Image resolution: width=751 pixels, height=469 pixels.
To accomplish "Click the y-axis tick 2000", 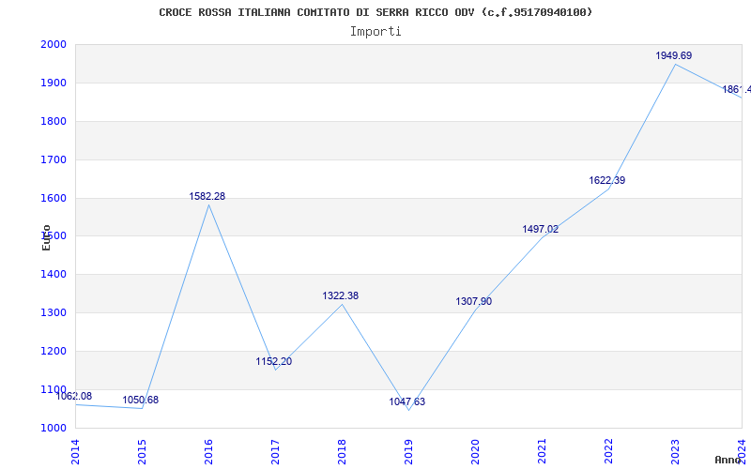I will (x=54, y=44).
